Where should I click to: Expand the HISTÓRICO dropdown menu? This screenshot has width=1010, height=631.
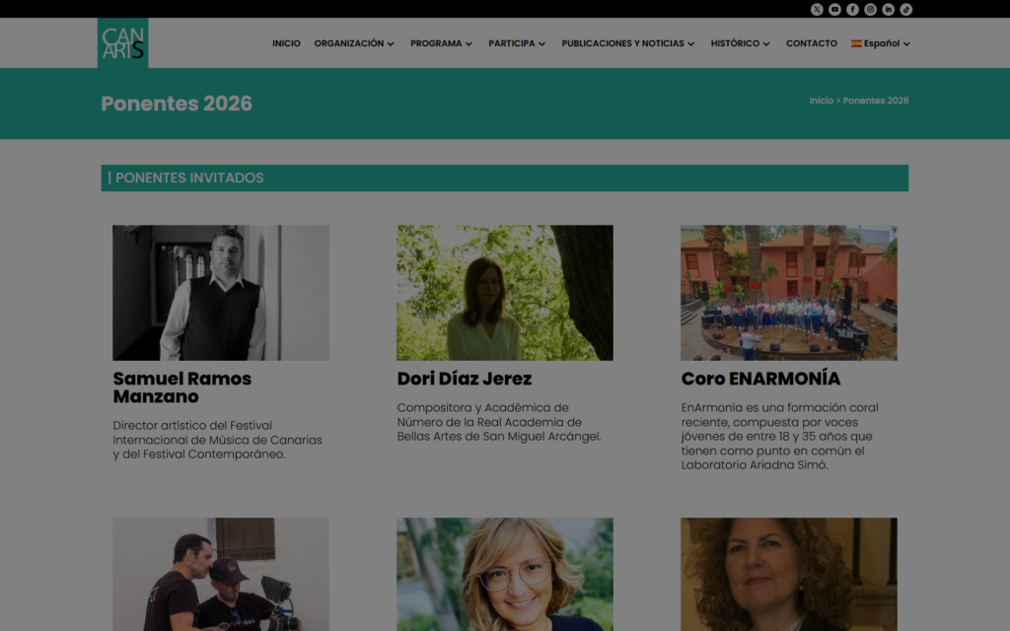point(740,43)
